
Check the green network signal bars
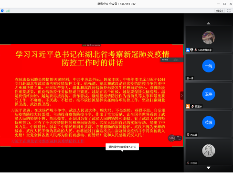(x=8, y=11)
